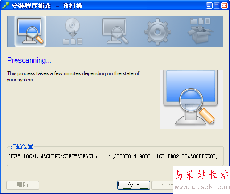The height and width of the screenshot is (194, 230).
Task: Click the 停止 (Stop) button
Action: point(134,185)
